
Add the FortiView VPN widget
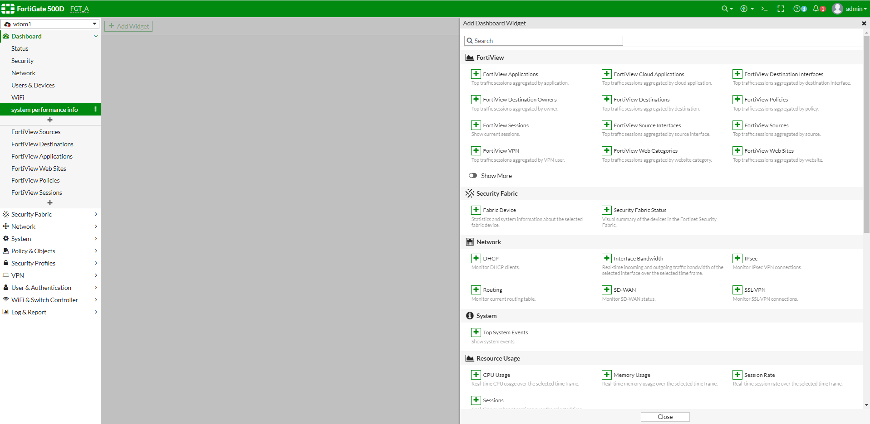pyautogui.click(x=476, y=150)
